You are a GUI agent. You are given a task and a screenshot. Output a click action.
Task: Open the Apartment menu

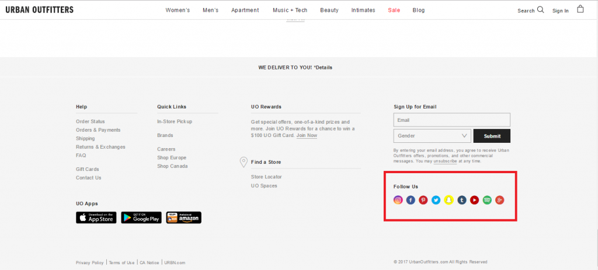tap(245, 10)
